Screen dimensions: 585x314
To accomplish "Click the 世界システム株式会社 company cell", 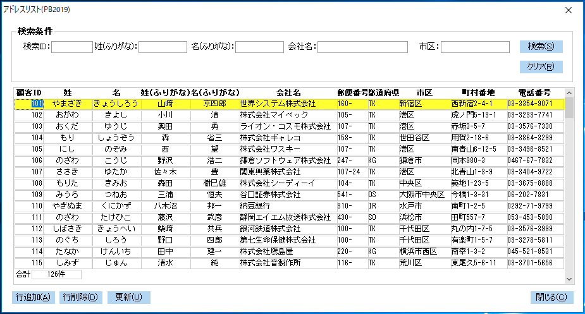I will [288, 104].
